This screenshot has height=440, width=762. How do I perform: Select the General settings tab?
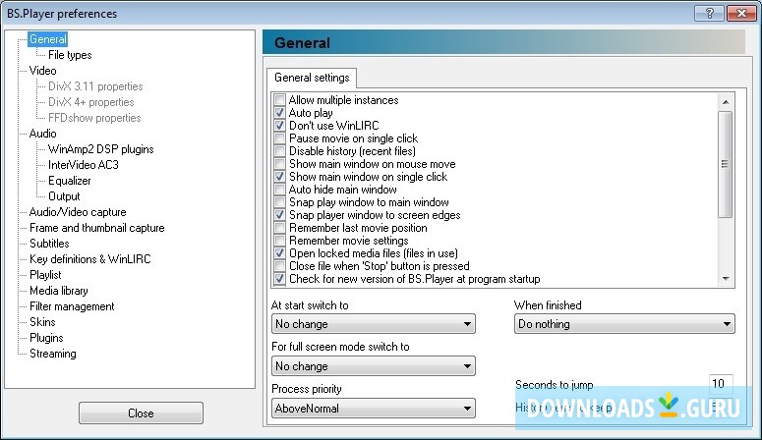pyautogui.click(x=312, y=78)
